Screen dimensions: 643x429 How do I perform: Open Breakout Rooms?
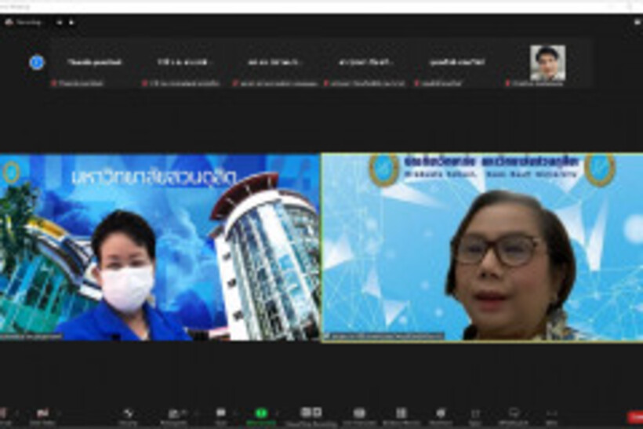click(x=401, y=416)
